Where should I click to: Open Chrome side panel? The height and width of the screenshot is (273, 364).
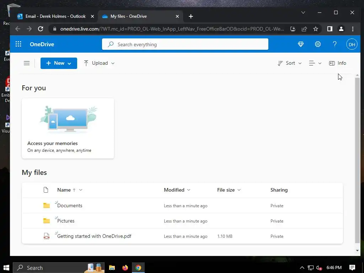[x=330, y=29]
